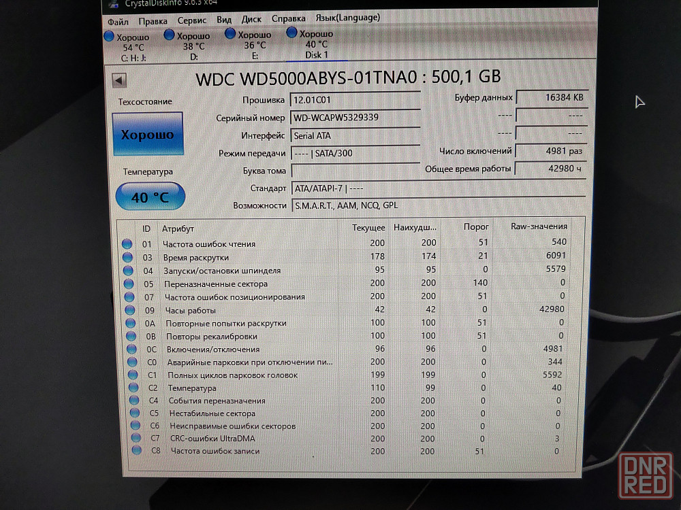This screenshot has width=681, height=510.
Task: Click the Прошивка firmware field 12.01C01
Action: click(355, 100)
